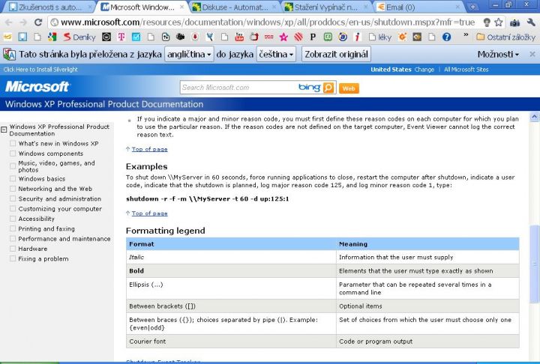This screenshot has height=364, width=540.
Task: Open the red striped circle bookmark
Action: 298,37
